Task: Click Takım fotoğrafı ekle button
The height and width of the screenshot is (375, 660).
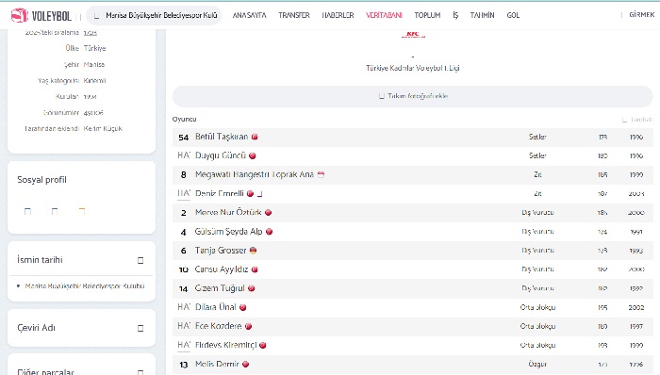Action: 413,96
